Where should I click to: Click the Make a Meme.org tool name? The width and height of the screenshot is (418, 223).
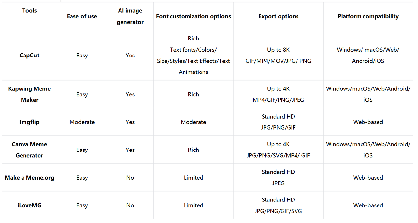pyautogui.click(x=29, y=178)
